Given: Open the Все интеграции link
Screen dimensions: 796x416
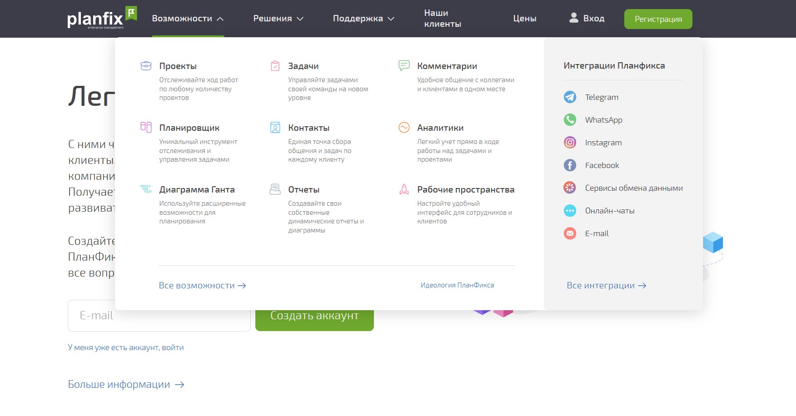Looking at the screenshot, I should tap(606, 286).
